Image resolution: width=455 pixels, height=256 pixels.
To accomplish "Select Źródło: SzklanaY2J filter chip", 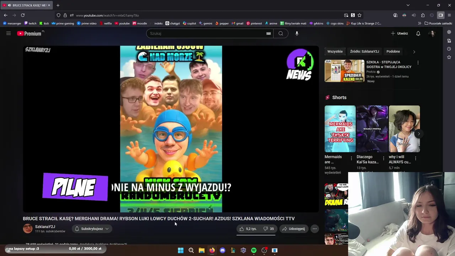I will click(x=364, y=52).
